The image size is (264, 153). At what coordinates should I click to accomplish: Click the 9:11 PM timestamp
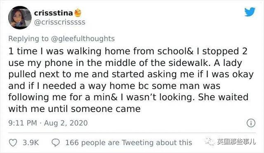(23, 123)
